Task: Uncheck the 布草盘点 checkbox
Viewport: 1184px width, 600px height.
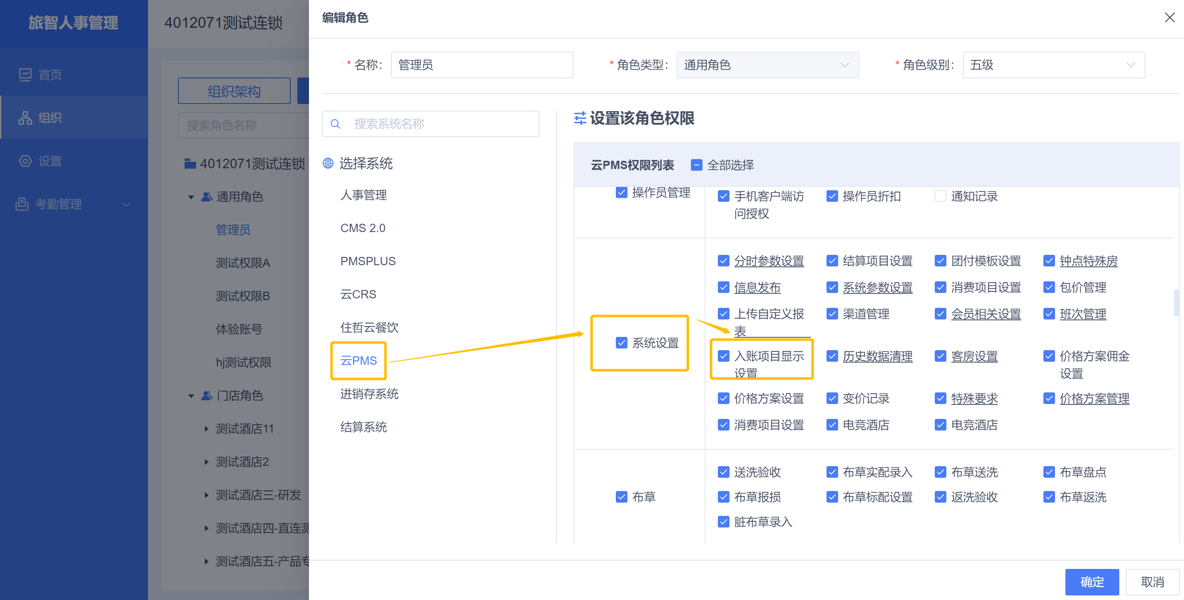Action: pos(1049,472)
